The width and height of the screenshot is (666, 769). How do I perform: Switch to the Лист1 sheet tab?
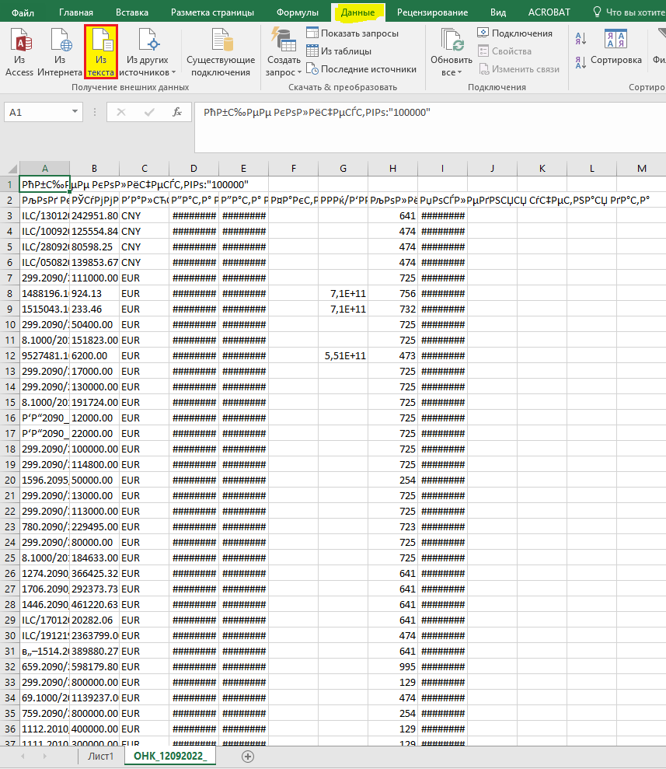point(100,756)
